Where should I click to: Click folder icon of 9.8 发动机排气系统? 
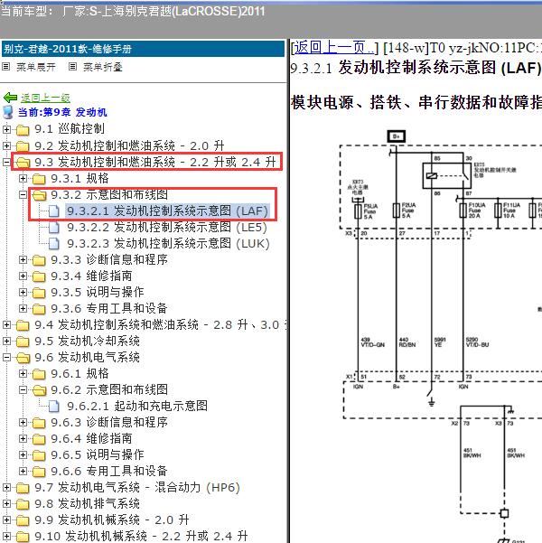23,504
